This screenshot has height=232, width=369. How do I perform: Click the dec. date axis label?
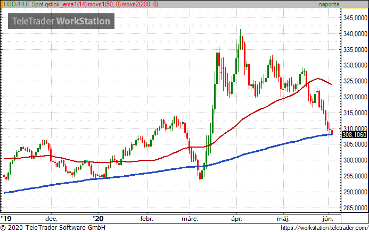51,219
